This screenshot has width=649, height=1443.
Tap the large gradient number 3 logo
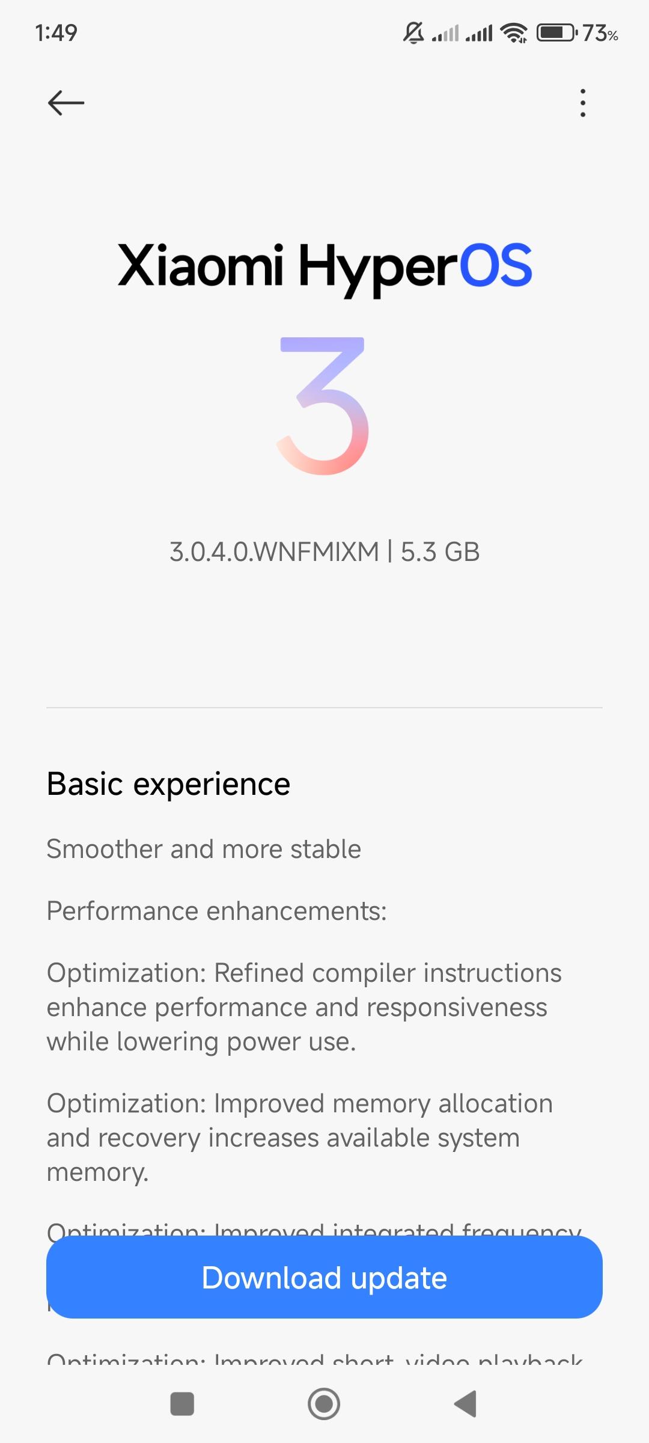pos(323,406)
